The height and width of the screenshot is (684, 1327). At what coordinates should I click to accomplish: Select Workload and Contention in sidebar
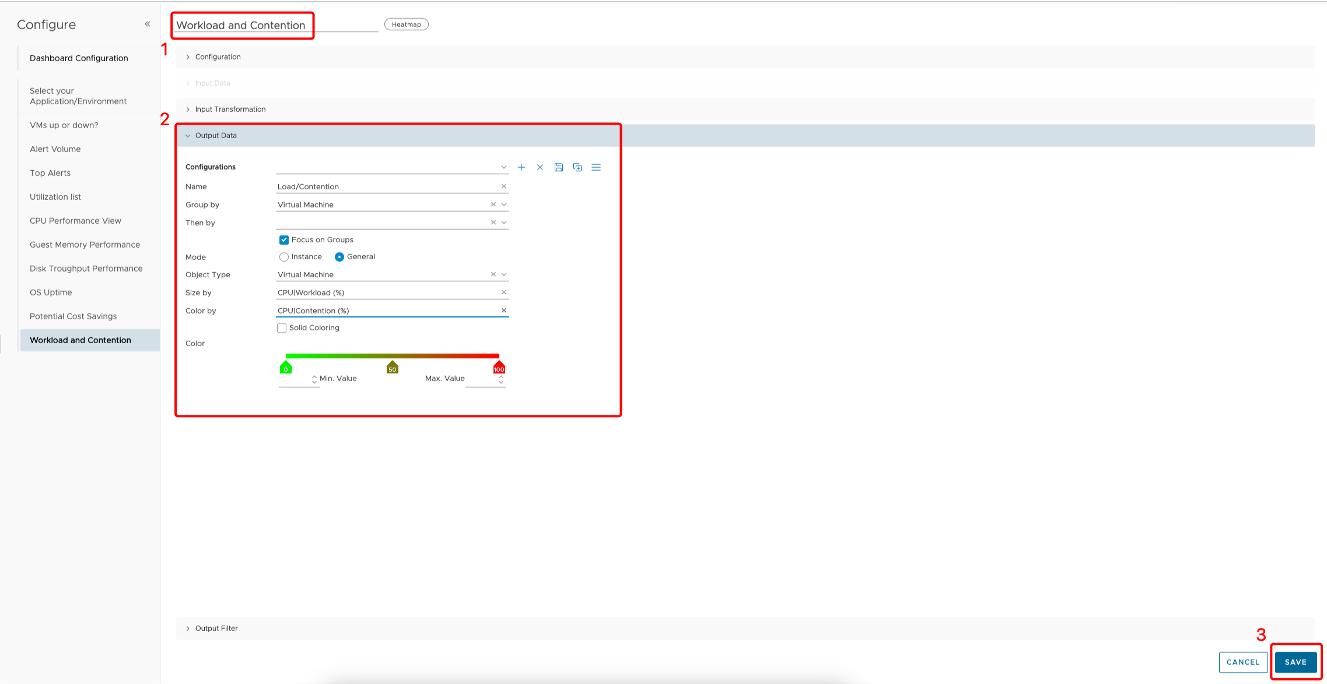point(80,340)
